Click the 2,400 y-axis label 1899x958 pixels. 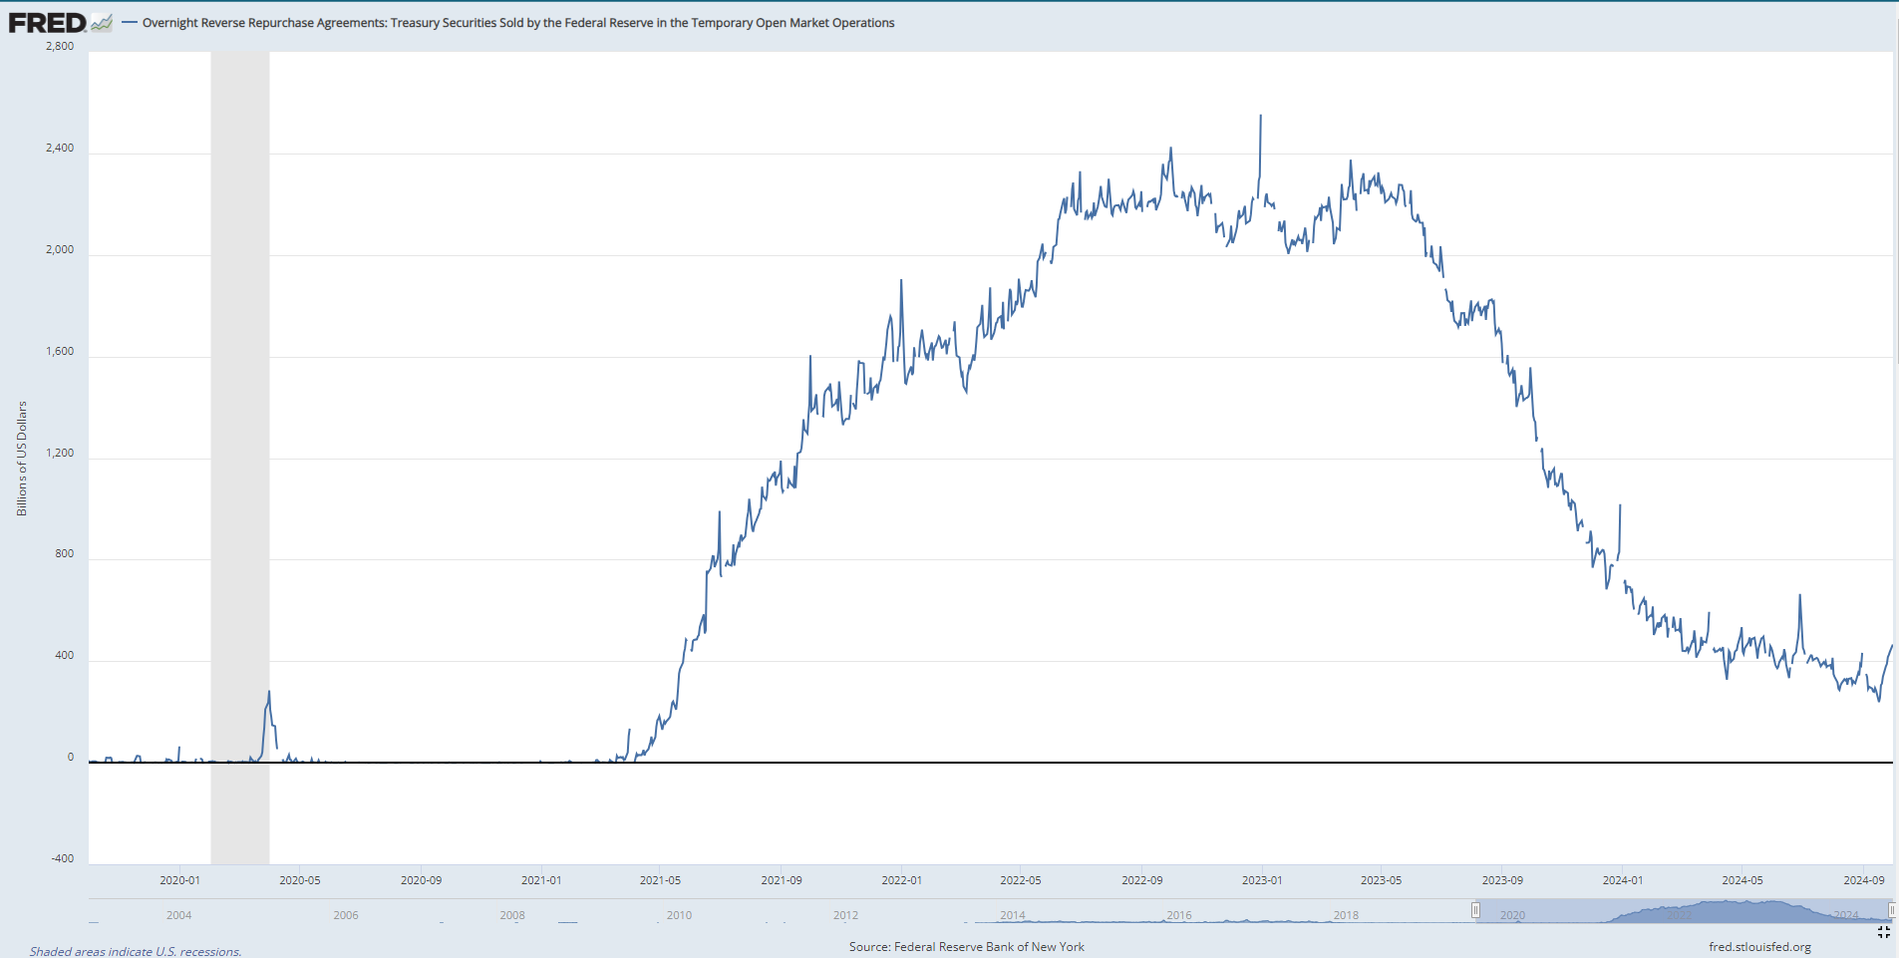click(60, 148)
